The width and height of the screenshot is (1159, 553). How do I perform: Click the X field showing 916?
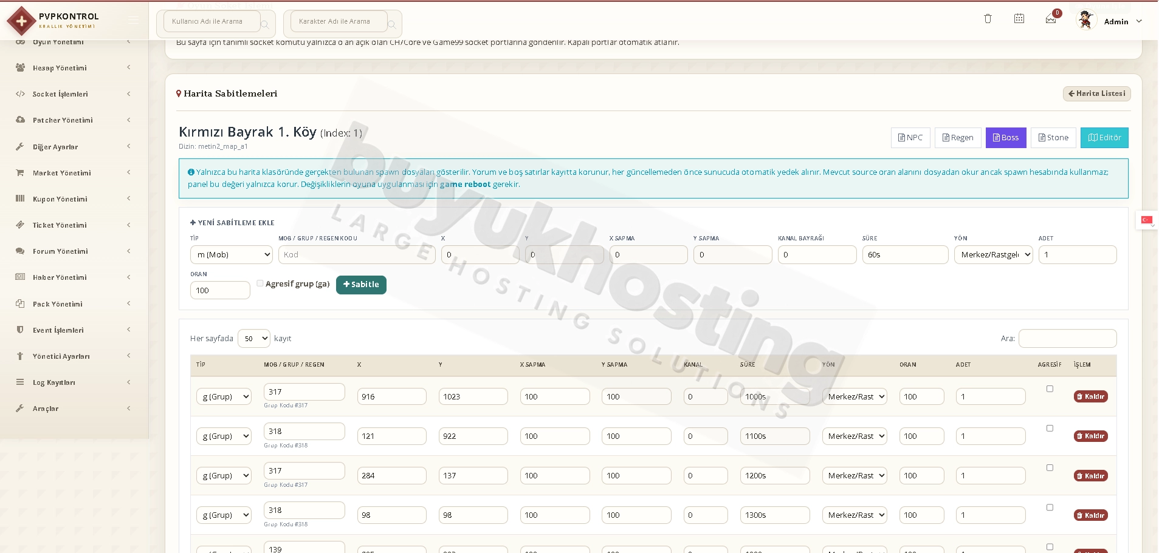click(392, 396)
